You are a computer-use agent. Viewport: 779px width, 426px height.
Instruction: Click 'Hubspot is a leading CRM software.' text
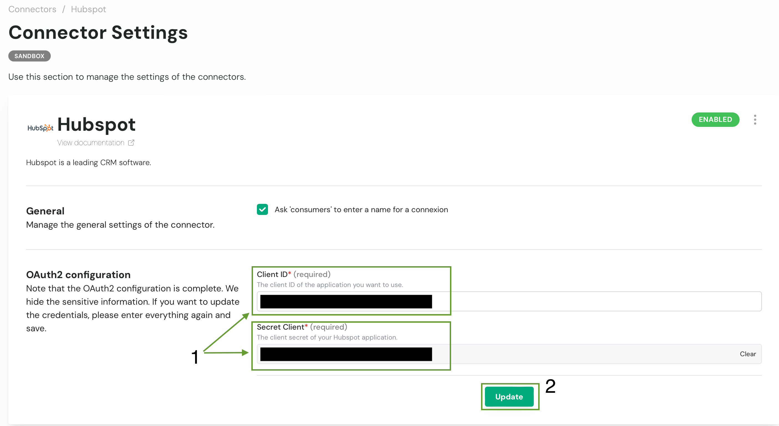tap(88, 162)
